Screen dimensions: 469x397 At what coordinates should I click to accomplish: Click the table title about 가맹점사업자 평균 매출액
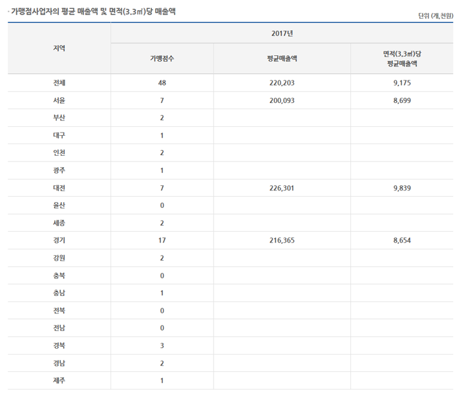pos(94,11)
